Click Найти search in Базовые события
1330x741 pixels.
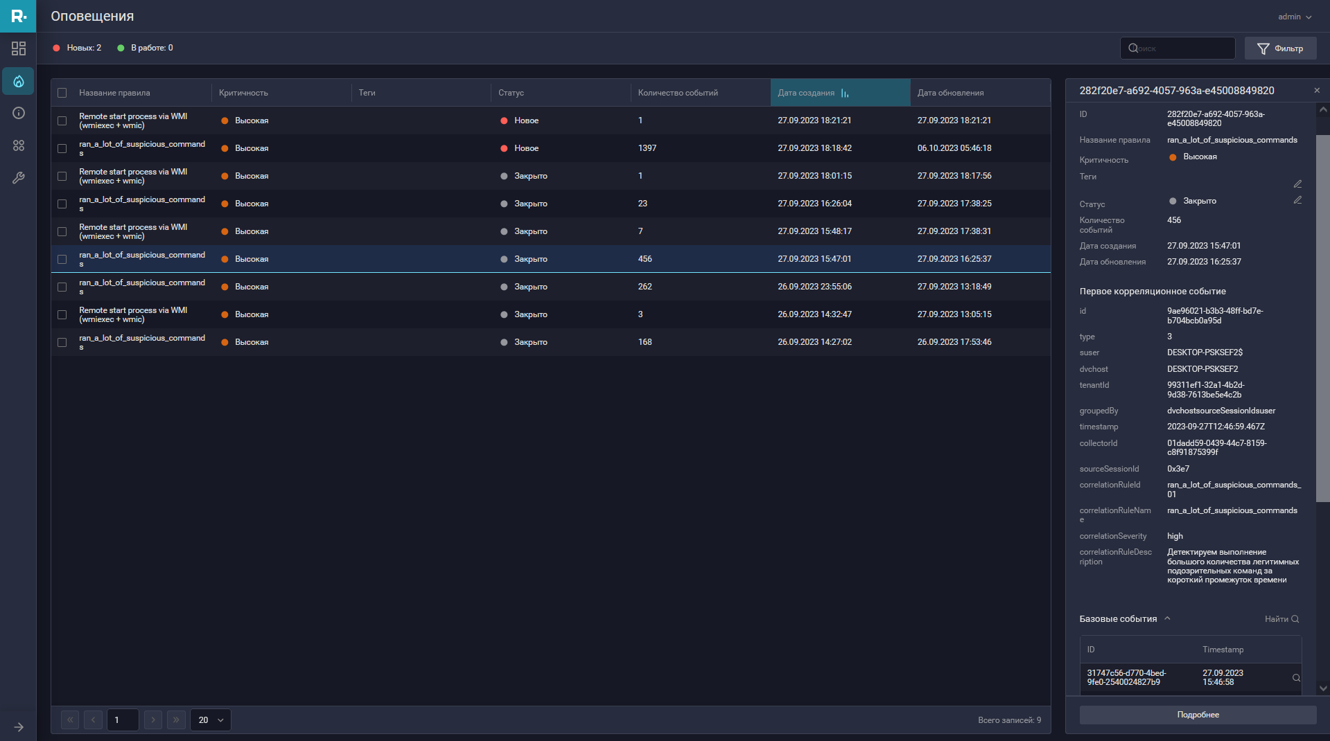(x=1281, y=619)
